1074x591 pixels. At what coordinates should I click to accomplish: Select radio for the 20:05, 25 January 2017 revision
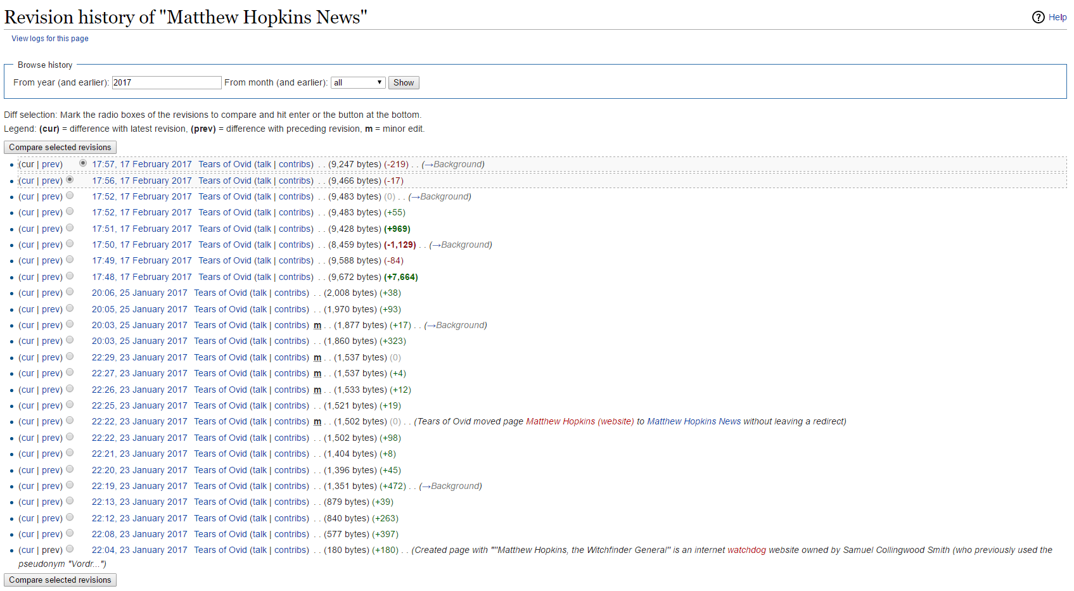[70, 308]
